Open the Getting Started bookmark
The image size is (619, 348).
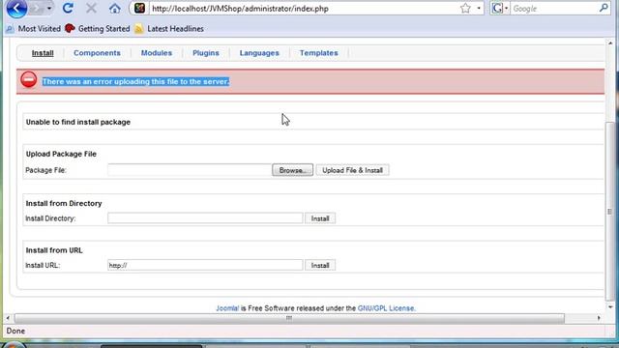click(x=98, y=29)
